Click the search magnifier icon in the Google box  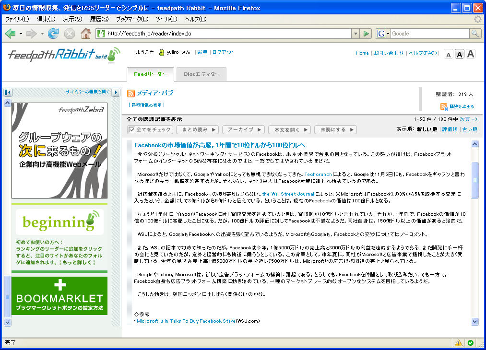point(475,34)
